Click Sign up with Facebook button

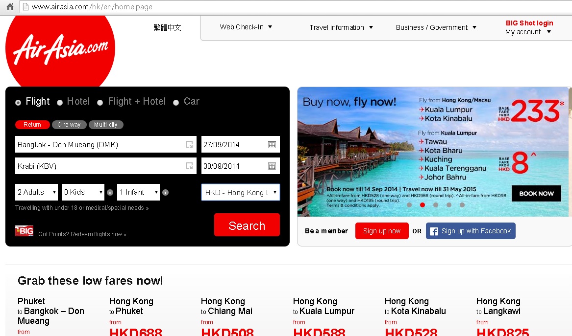[471, 231]
